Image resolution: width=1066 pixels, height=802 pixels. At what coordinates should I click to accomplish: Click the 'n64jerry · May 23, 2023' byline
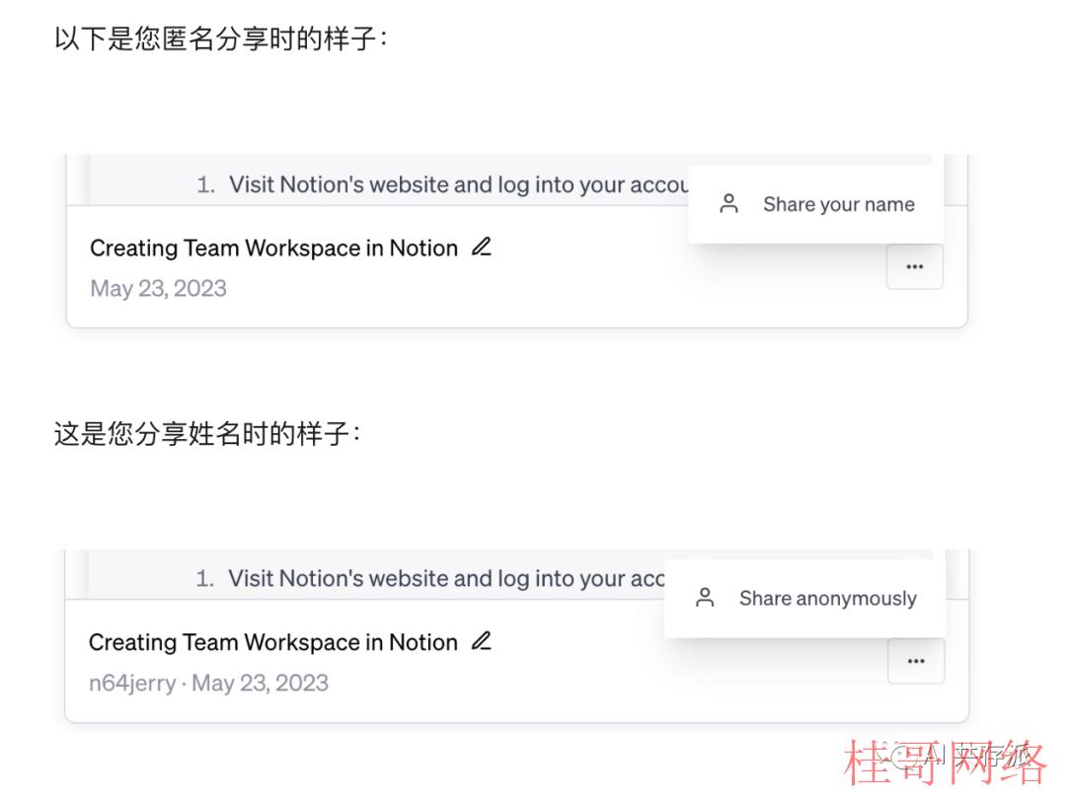[208, 683]
